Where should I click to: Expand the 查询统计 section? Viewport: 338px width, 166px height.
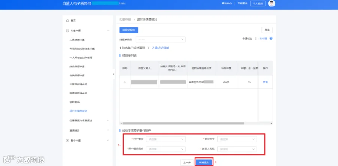pos(108,130)
